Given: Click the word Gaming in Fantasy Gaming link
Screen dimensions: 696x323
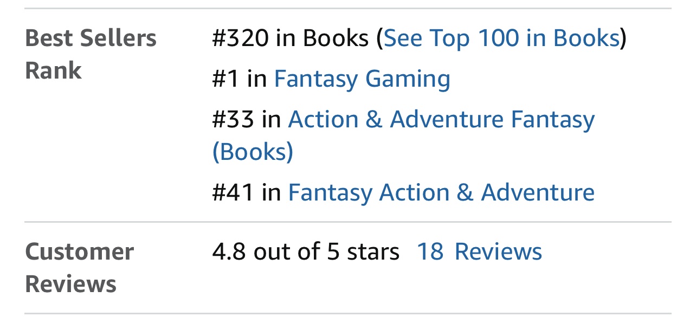Looking at the screenshot, I should click(x=408, y=79).
